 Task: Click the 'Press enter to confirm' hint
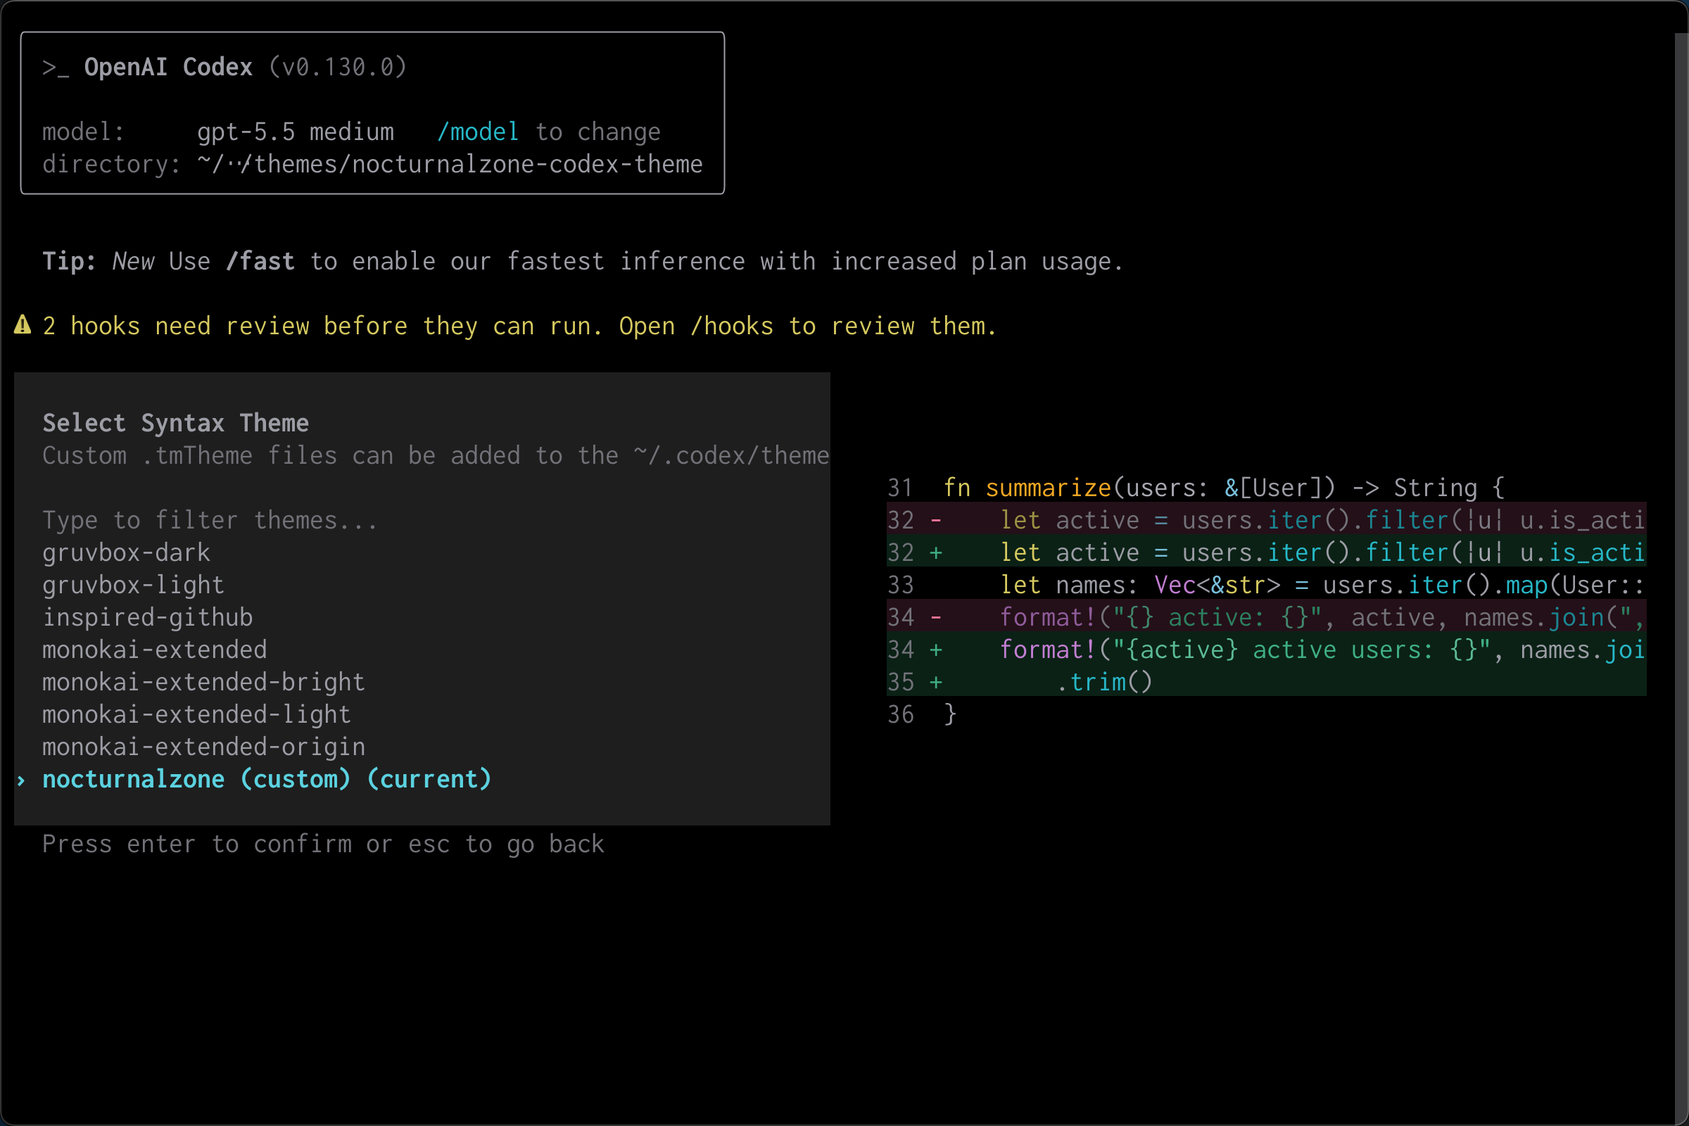[323, 844]
